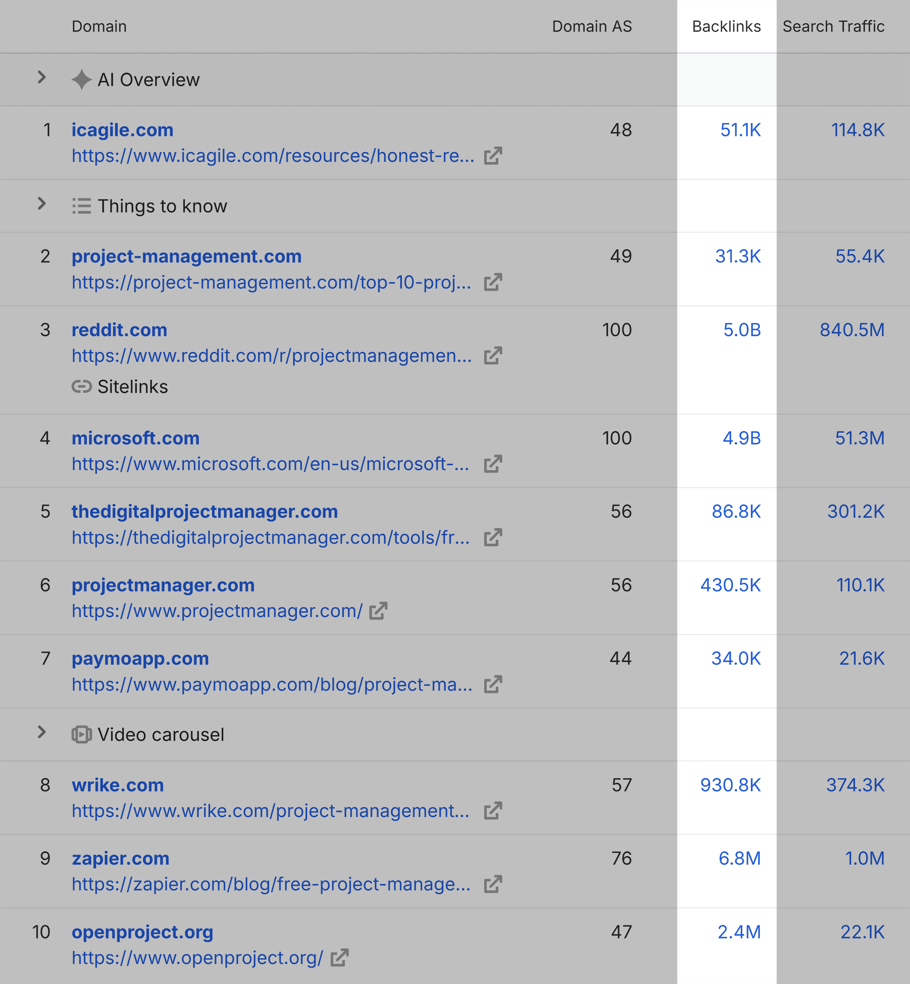Screen dimensions: 910x984
Task: Open external link icon for openproject.org URL
Action: click(x=339, y=958)
